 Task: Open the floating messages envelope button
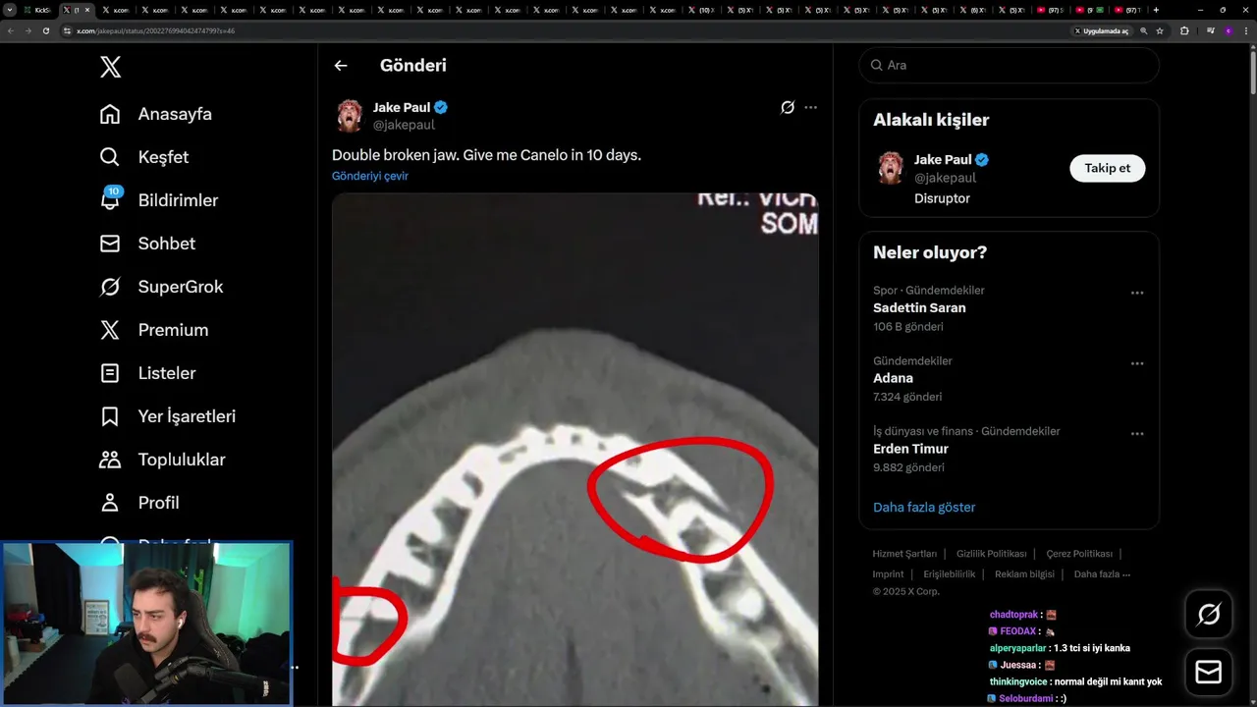click(x=1209, y=673)
